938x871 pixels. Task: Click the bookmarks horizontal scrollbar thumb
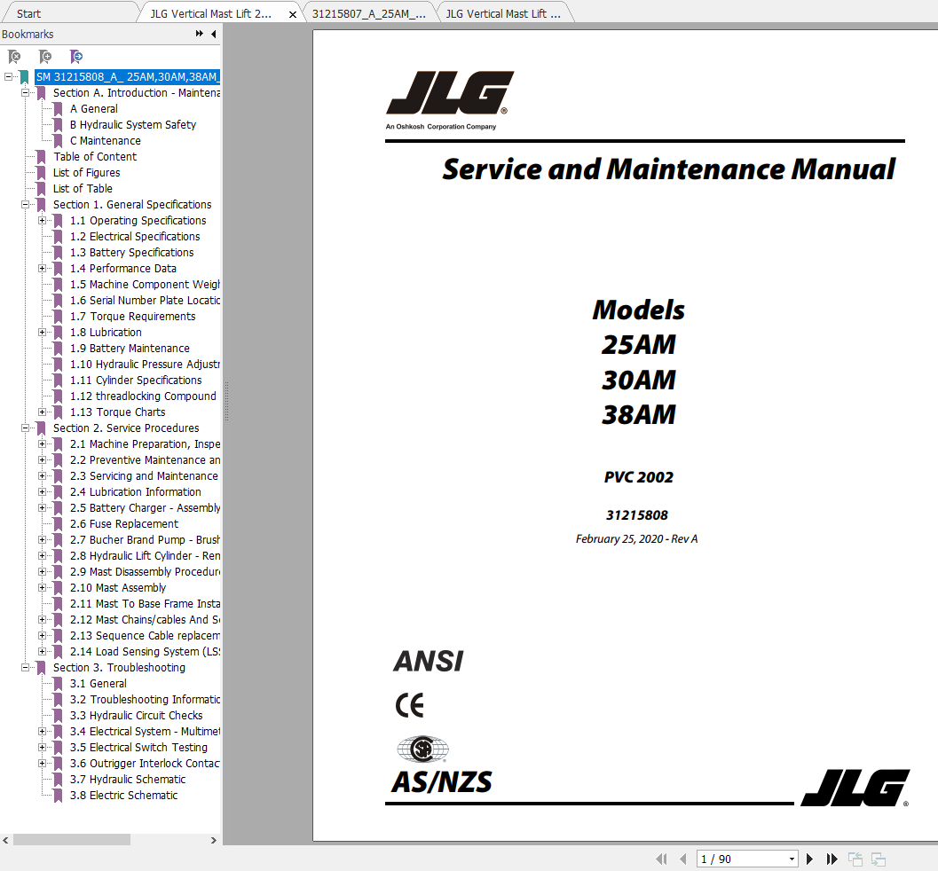[x=72, y=840]
